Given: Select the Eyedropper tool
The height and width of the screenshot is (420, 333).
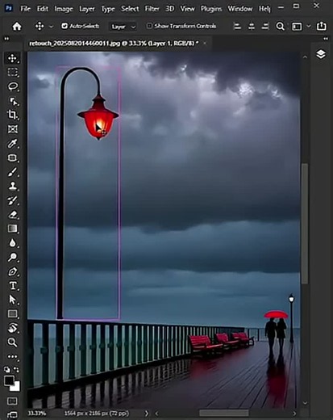Looking at the screenshot, I should (12, 144).
